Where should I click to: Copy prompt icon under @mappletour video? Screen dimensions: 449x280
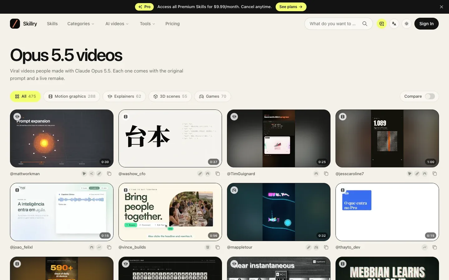[x=326, y=247]
